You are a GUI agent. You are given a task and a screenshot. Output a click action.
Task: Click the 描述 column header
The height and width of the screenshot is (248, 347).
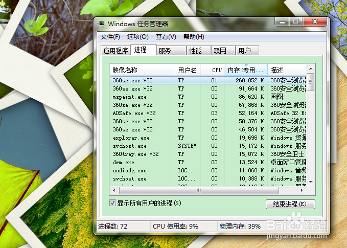click(x=287, y=70)
